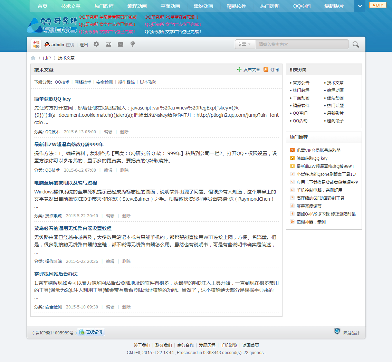Open the photo album icon
The height and width of the screenshot is (362, 392).
pos(108,45)
